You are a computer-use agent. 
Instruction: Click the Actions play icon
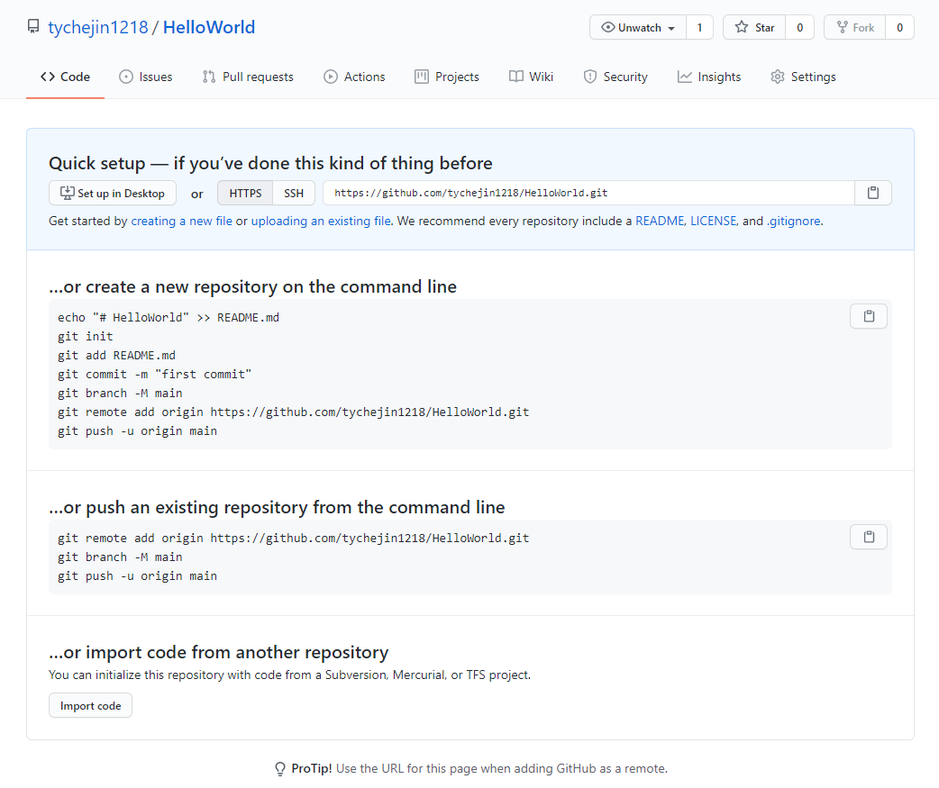click(331, 77)
